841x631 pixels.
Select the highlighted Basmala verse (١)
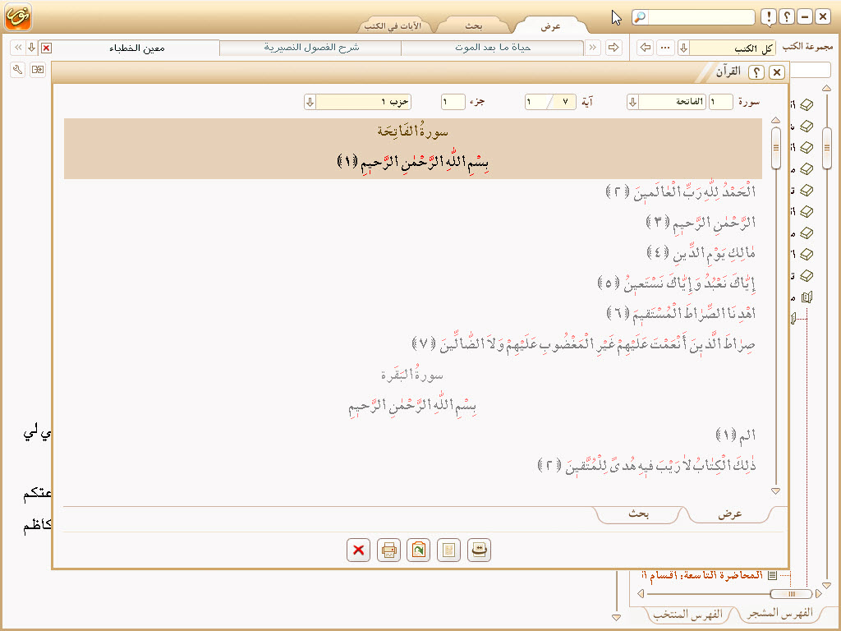412,161
